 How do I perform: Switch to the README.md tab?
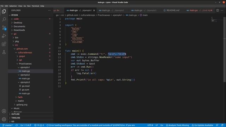171,10
